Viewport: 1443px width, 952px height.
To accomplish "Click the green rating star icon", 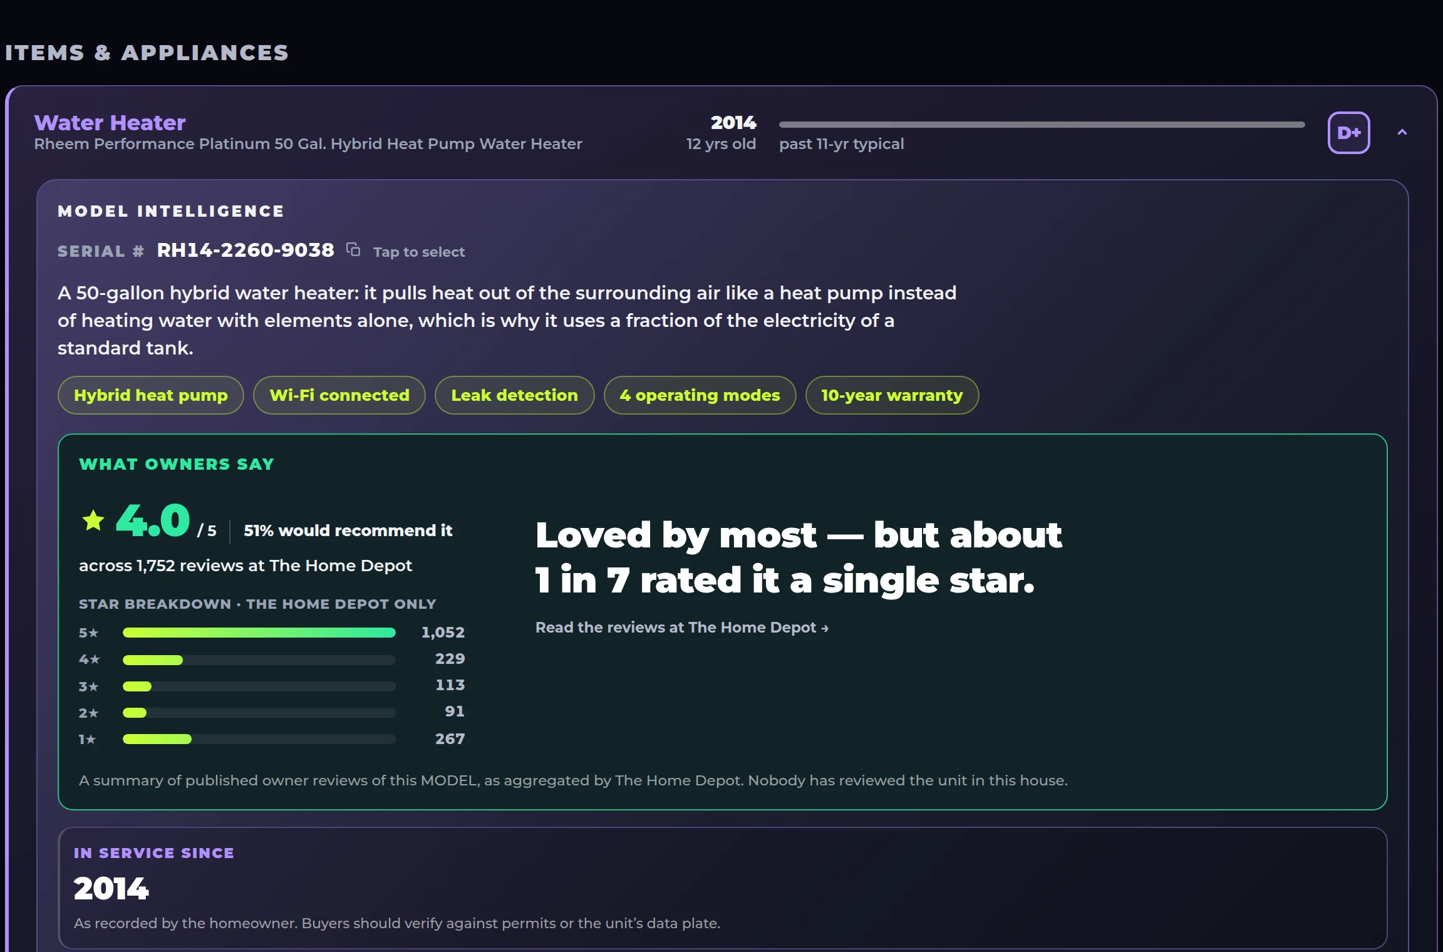I will click(x=93, y=520).
